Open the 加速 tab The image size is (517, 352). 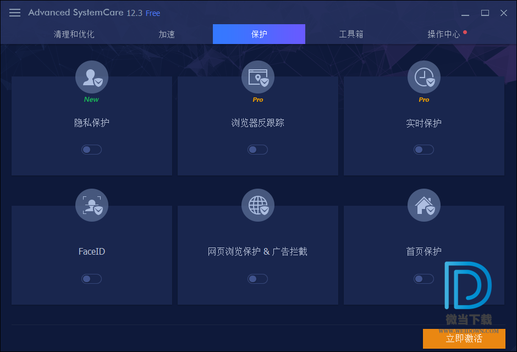pyautogui.click(x=167, y=34)
